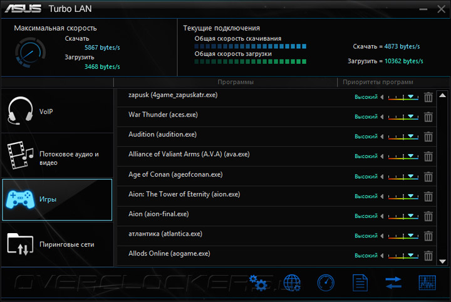The height and width of the screenshot is (302, 451).
Task: Lower priority arrow for Age of Conan
Action: pyautogui.click(x=382, y=177)
